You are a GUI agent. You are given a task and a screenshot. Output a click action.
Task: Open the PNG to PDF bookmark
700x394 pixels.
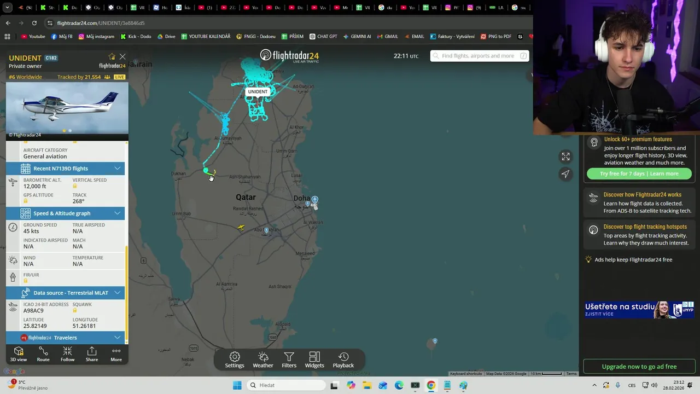coord(495,37)
